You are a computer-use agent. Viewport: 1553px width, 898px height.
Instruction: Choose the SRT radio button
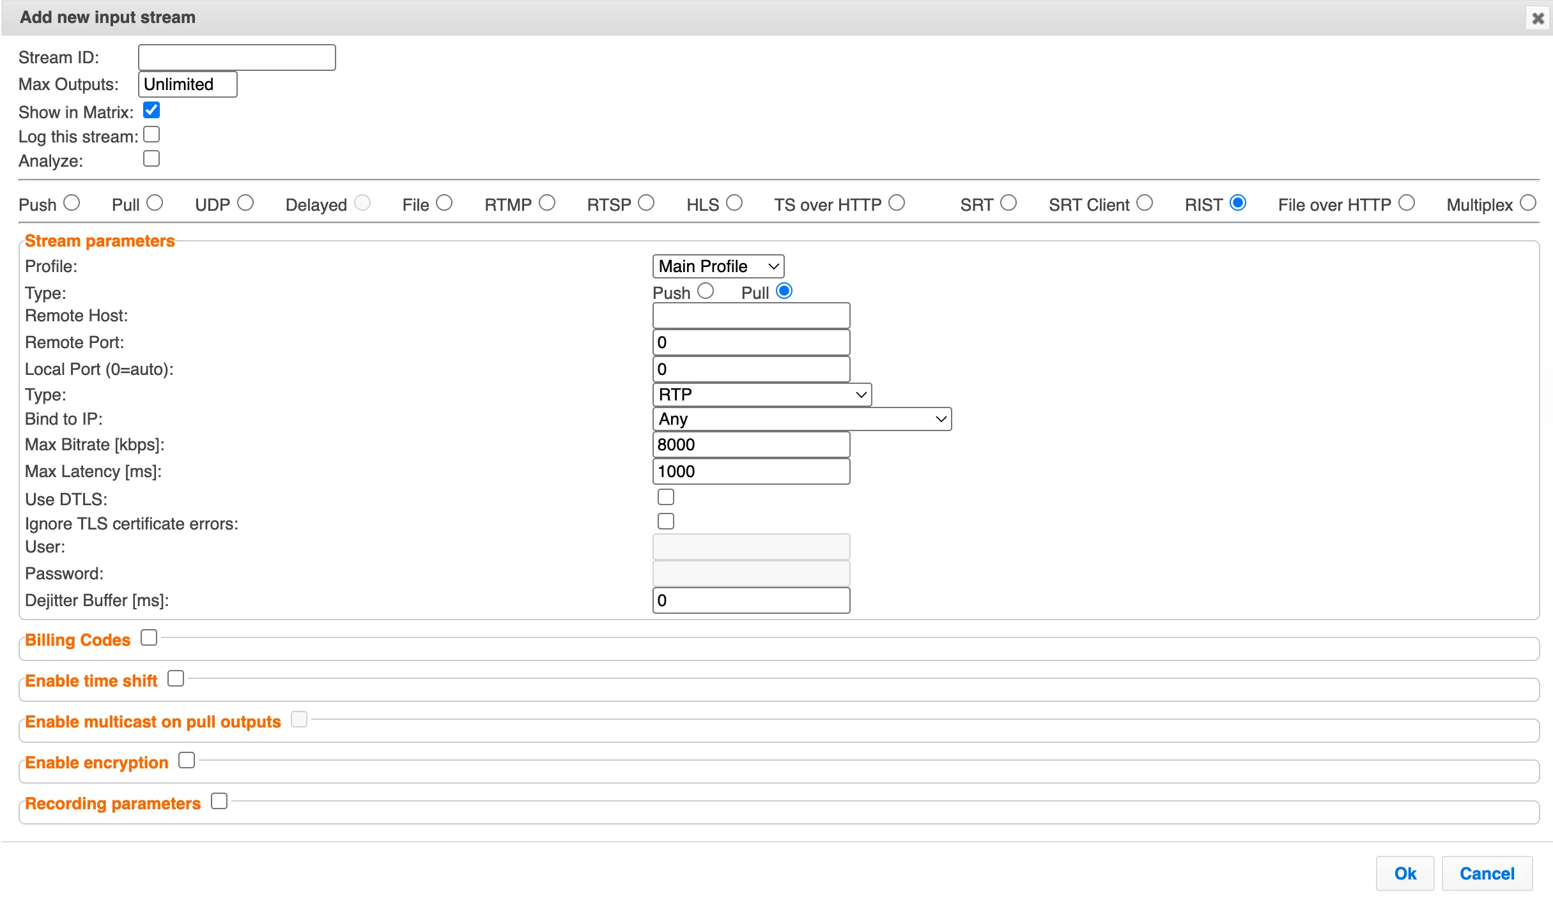pyautogui.click(x=1008, y=203)
